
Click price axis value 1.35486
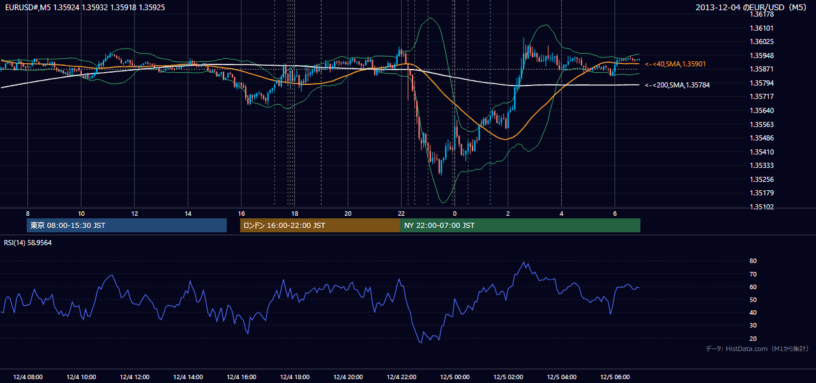[x=763, y=138]
